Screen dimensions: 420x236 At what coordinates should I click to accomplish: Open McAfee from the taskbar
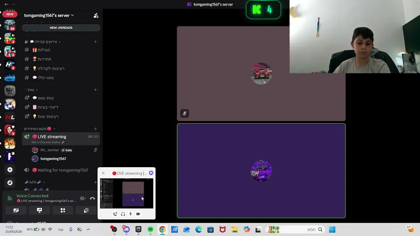(222, 229)
